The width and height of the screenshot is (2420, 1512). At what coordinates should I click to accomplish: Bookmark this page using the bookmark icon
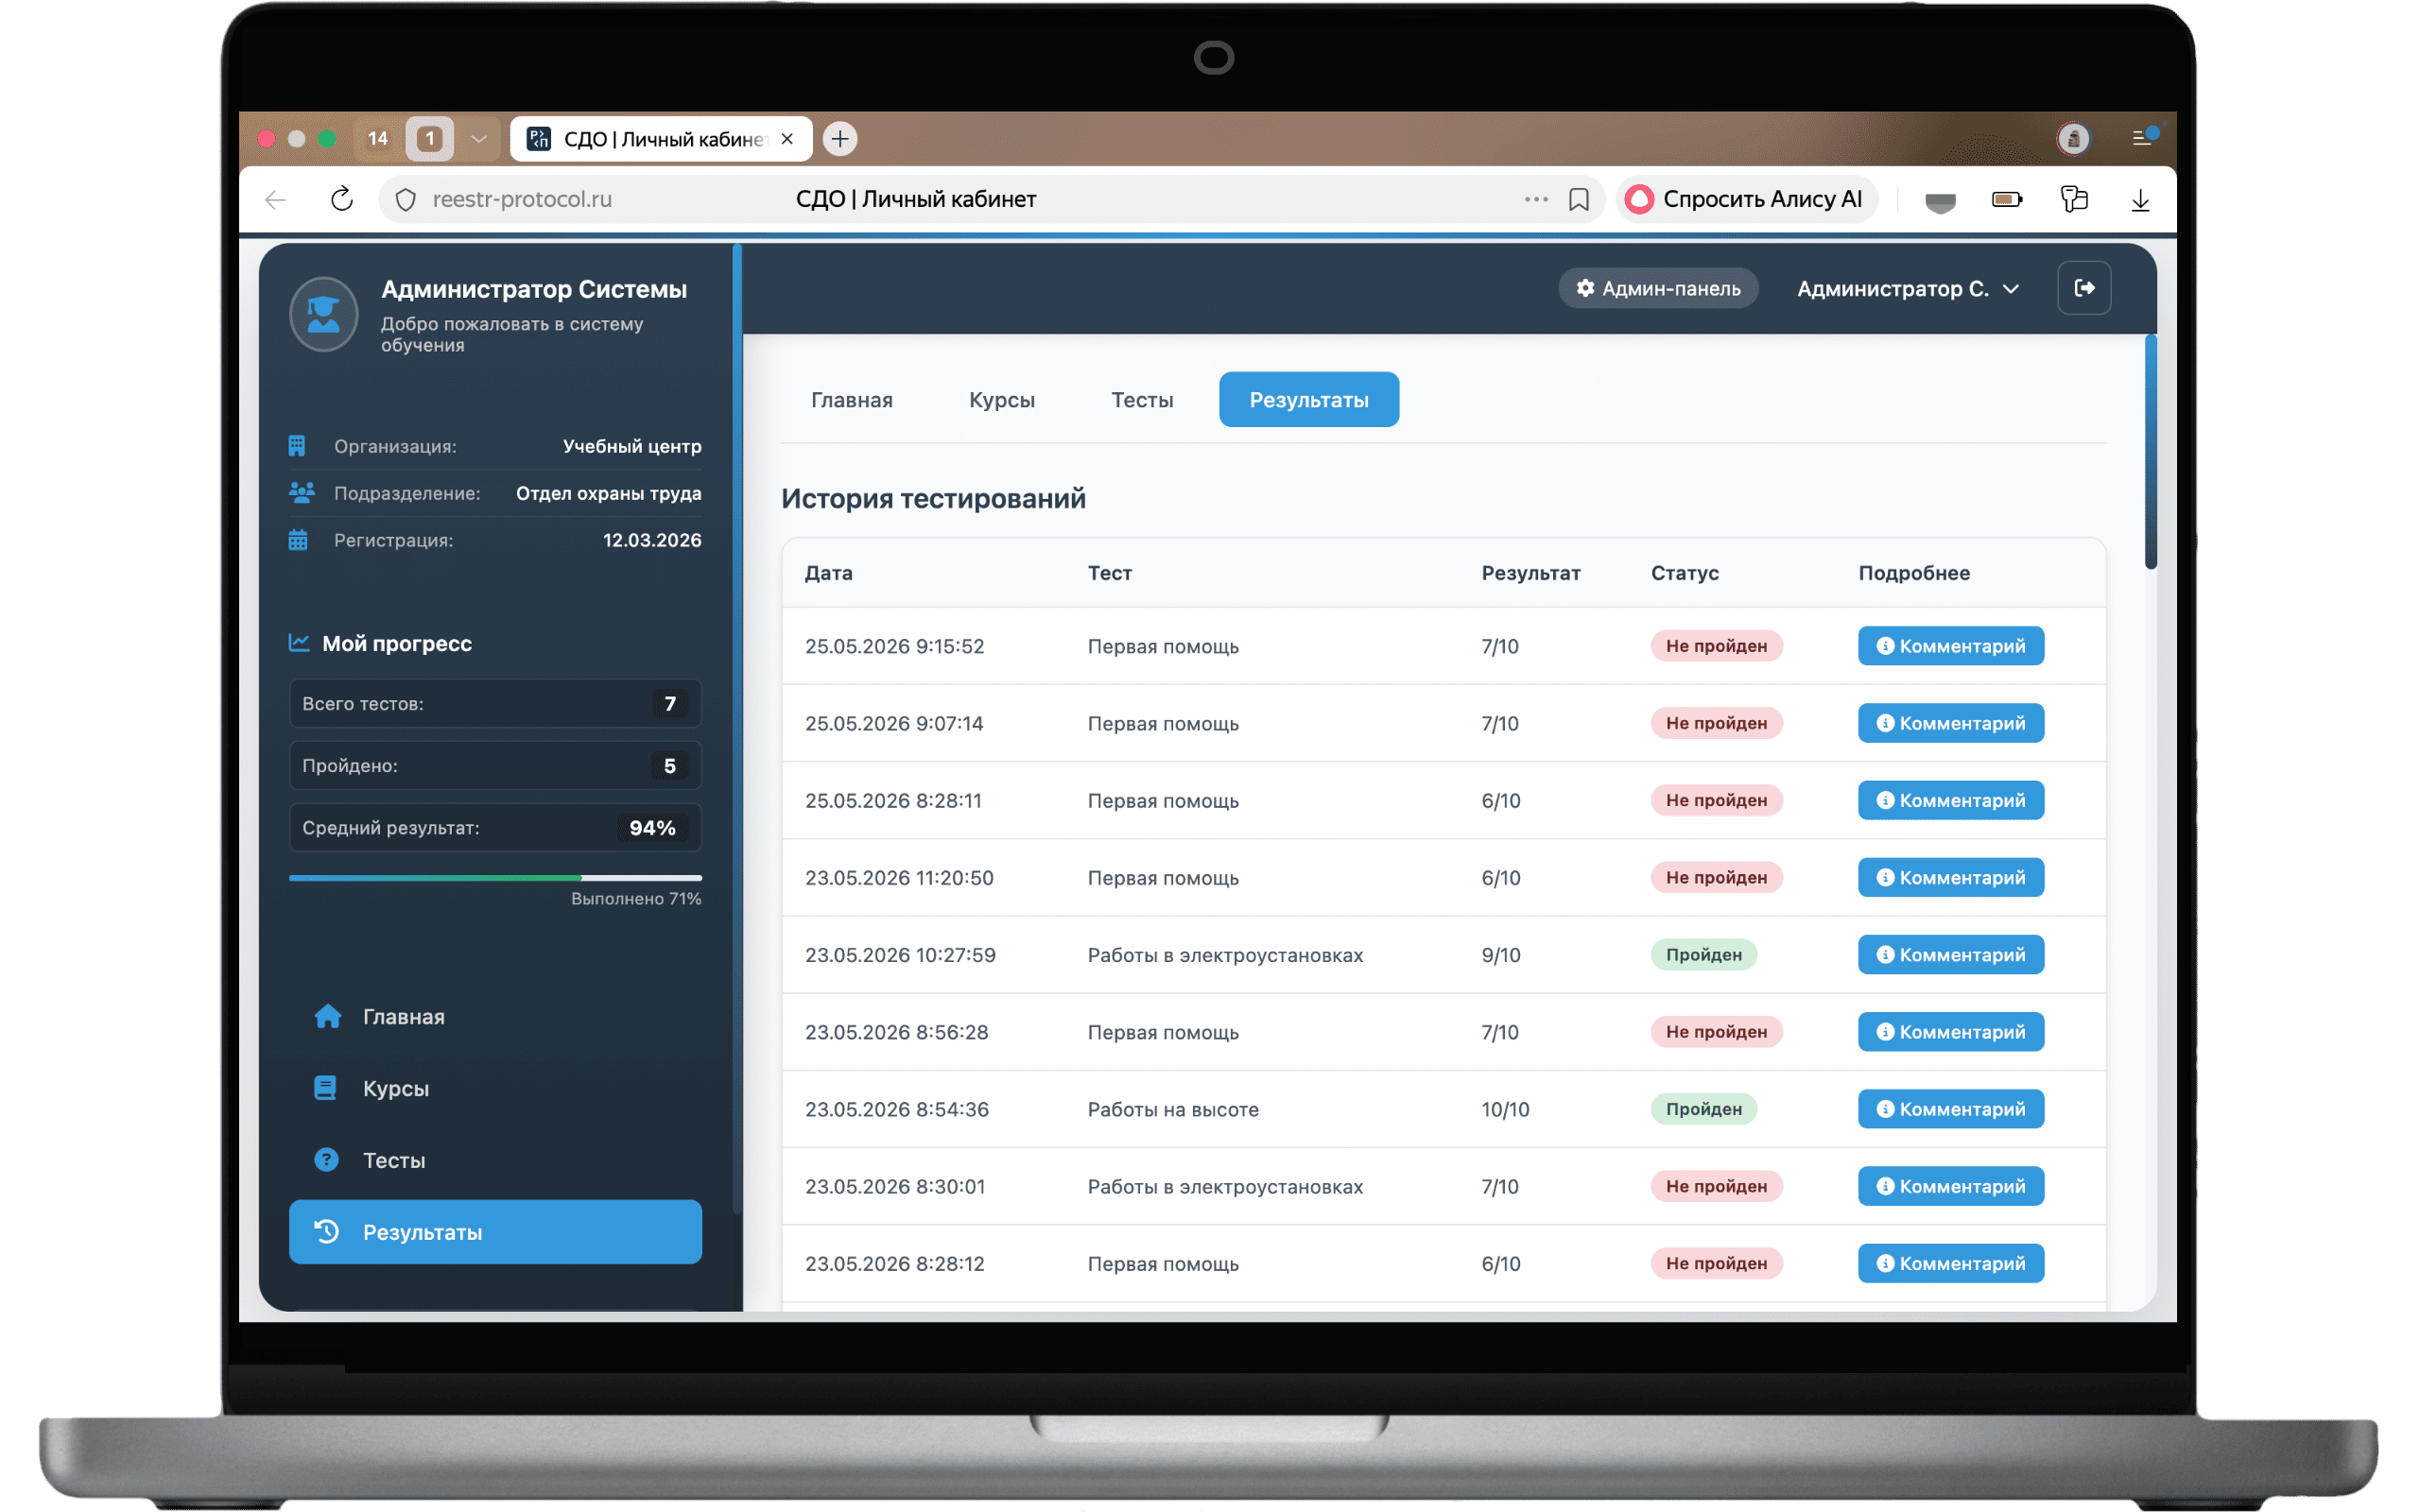(x=1578, y=199)
